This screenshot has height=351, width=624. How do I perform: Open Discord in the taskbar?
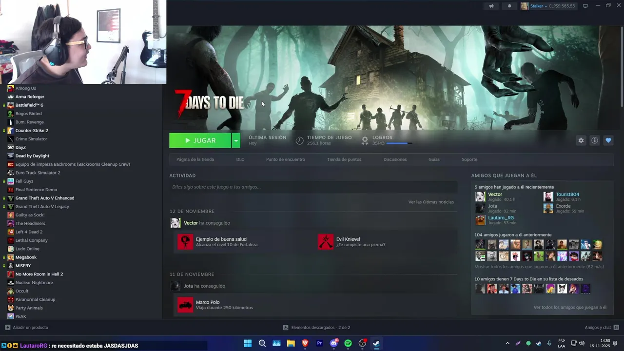coord(334,344)
